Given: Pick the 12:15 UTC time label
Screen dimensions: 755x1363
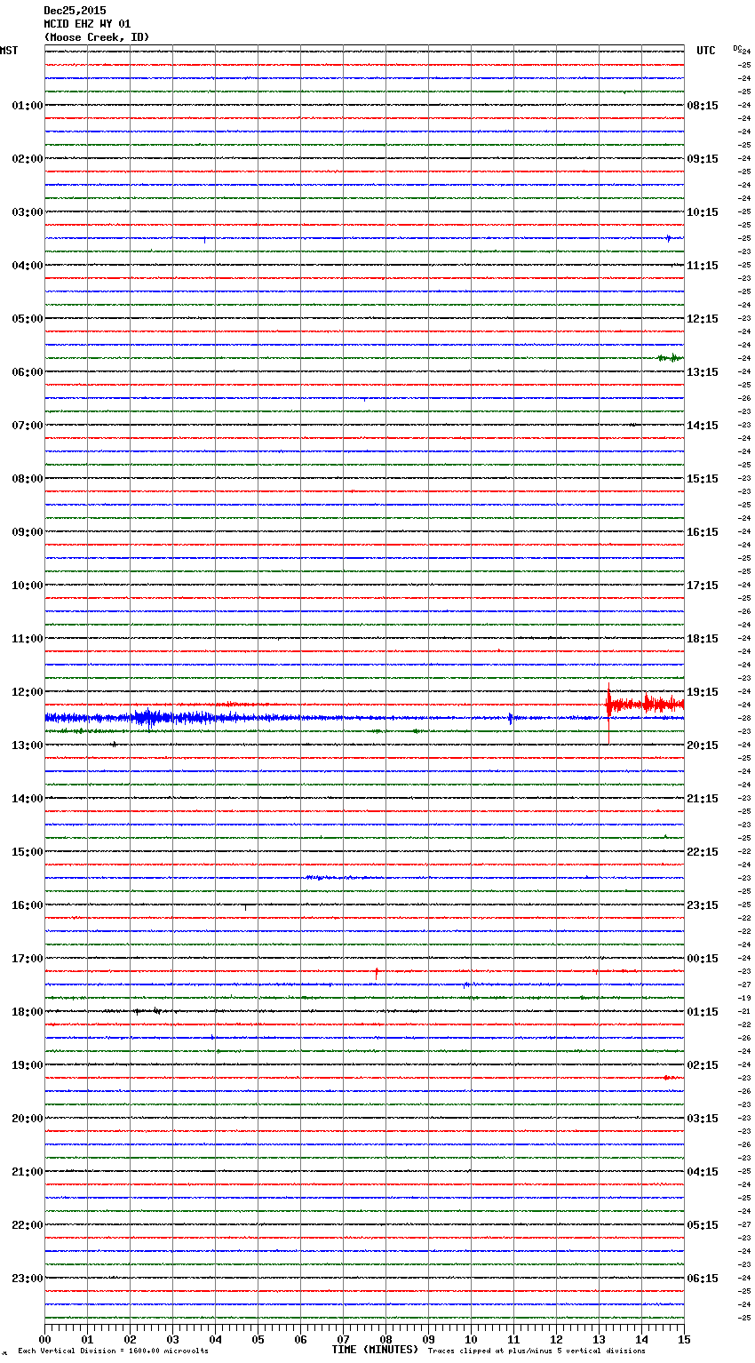Looking at the screenshot, I should (x=703, y=319).
